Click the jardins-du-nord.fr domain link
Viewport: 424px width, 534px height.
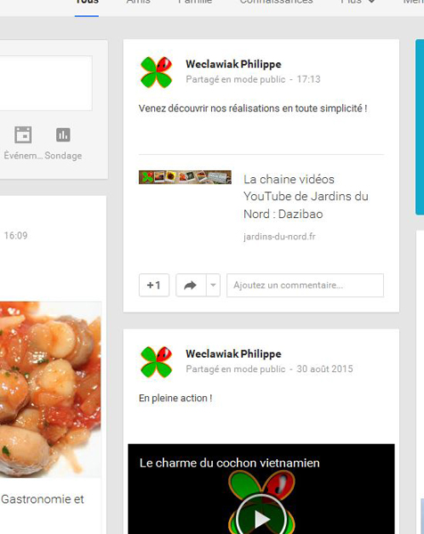click(x=280, y=237)
